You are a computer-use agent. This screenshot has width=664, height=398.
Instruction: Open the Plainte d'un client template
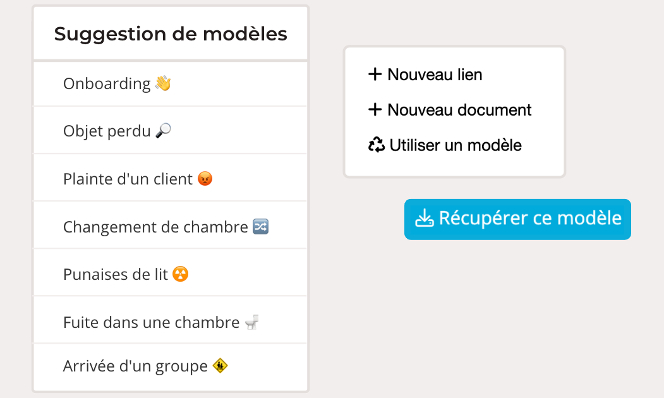[128, 179]
